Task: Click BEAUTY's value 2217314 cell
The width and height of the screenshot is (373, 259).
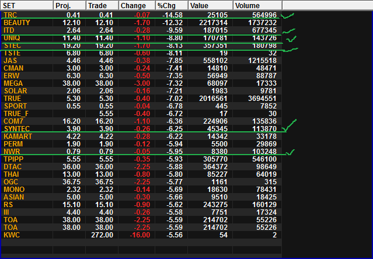Action: [x=214, y=23]
